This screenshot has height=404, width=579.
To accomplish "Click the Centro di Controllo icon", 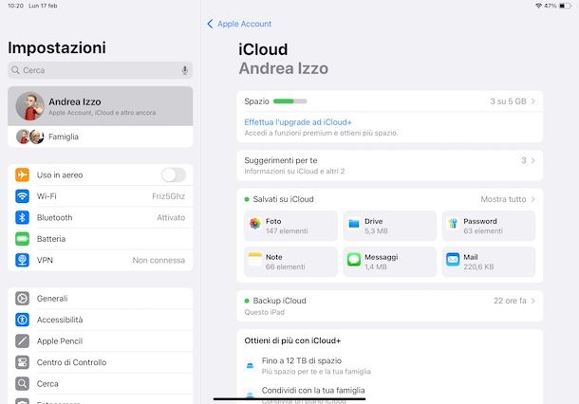I will [x=22, y=362].
